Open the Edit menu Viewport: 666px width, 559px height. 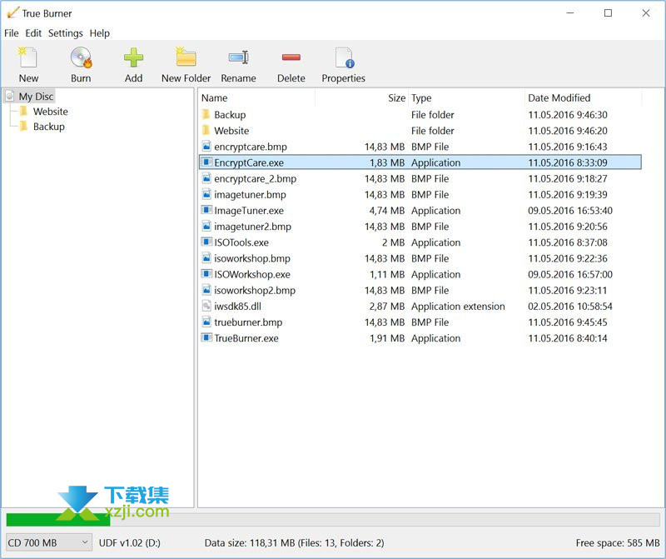[33, 33]
